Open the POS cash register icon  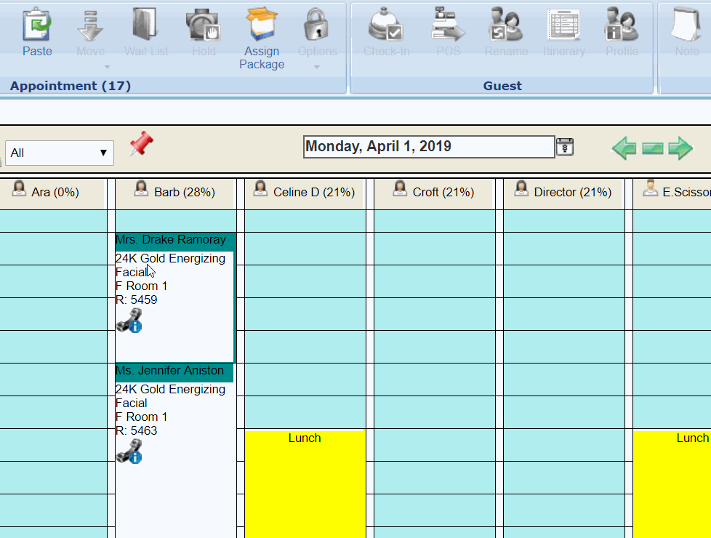coord(448,25)
